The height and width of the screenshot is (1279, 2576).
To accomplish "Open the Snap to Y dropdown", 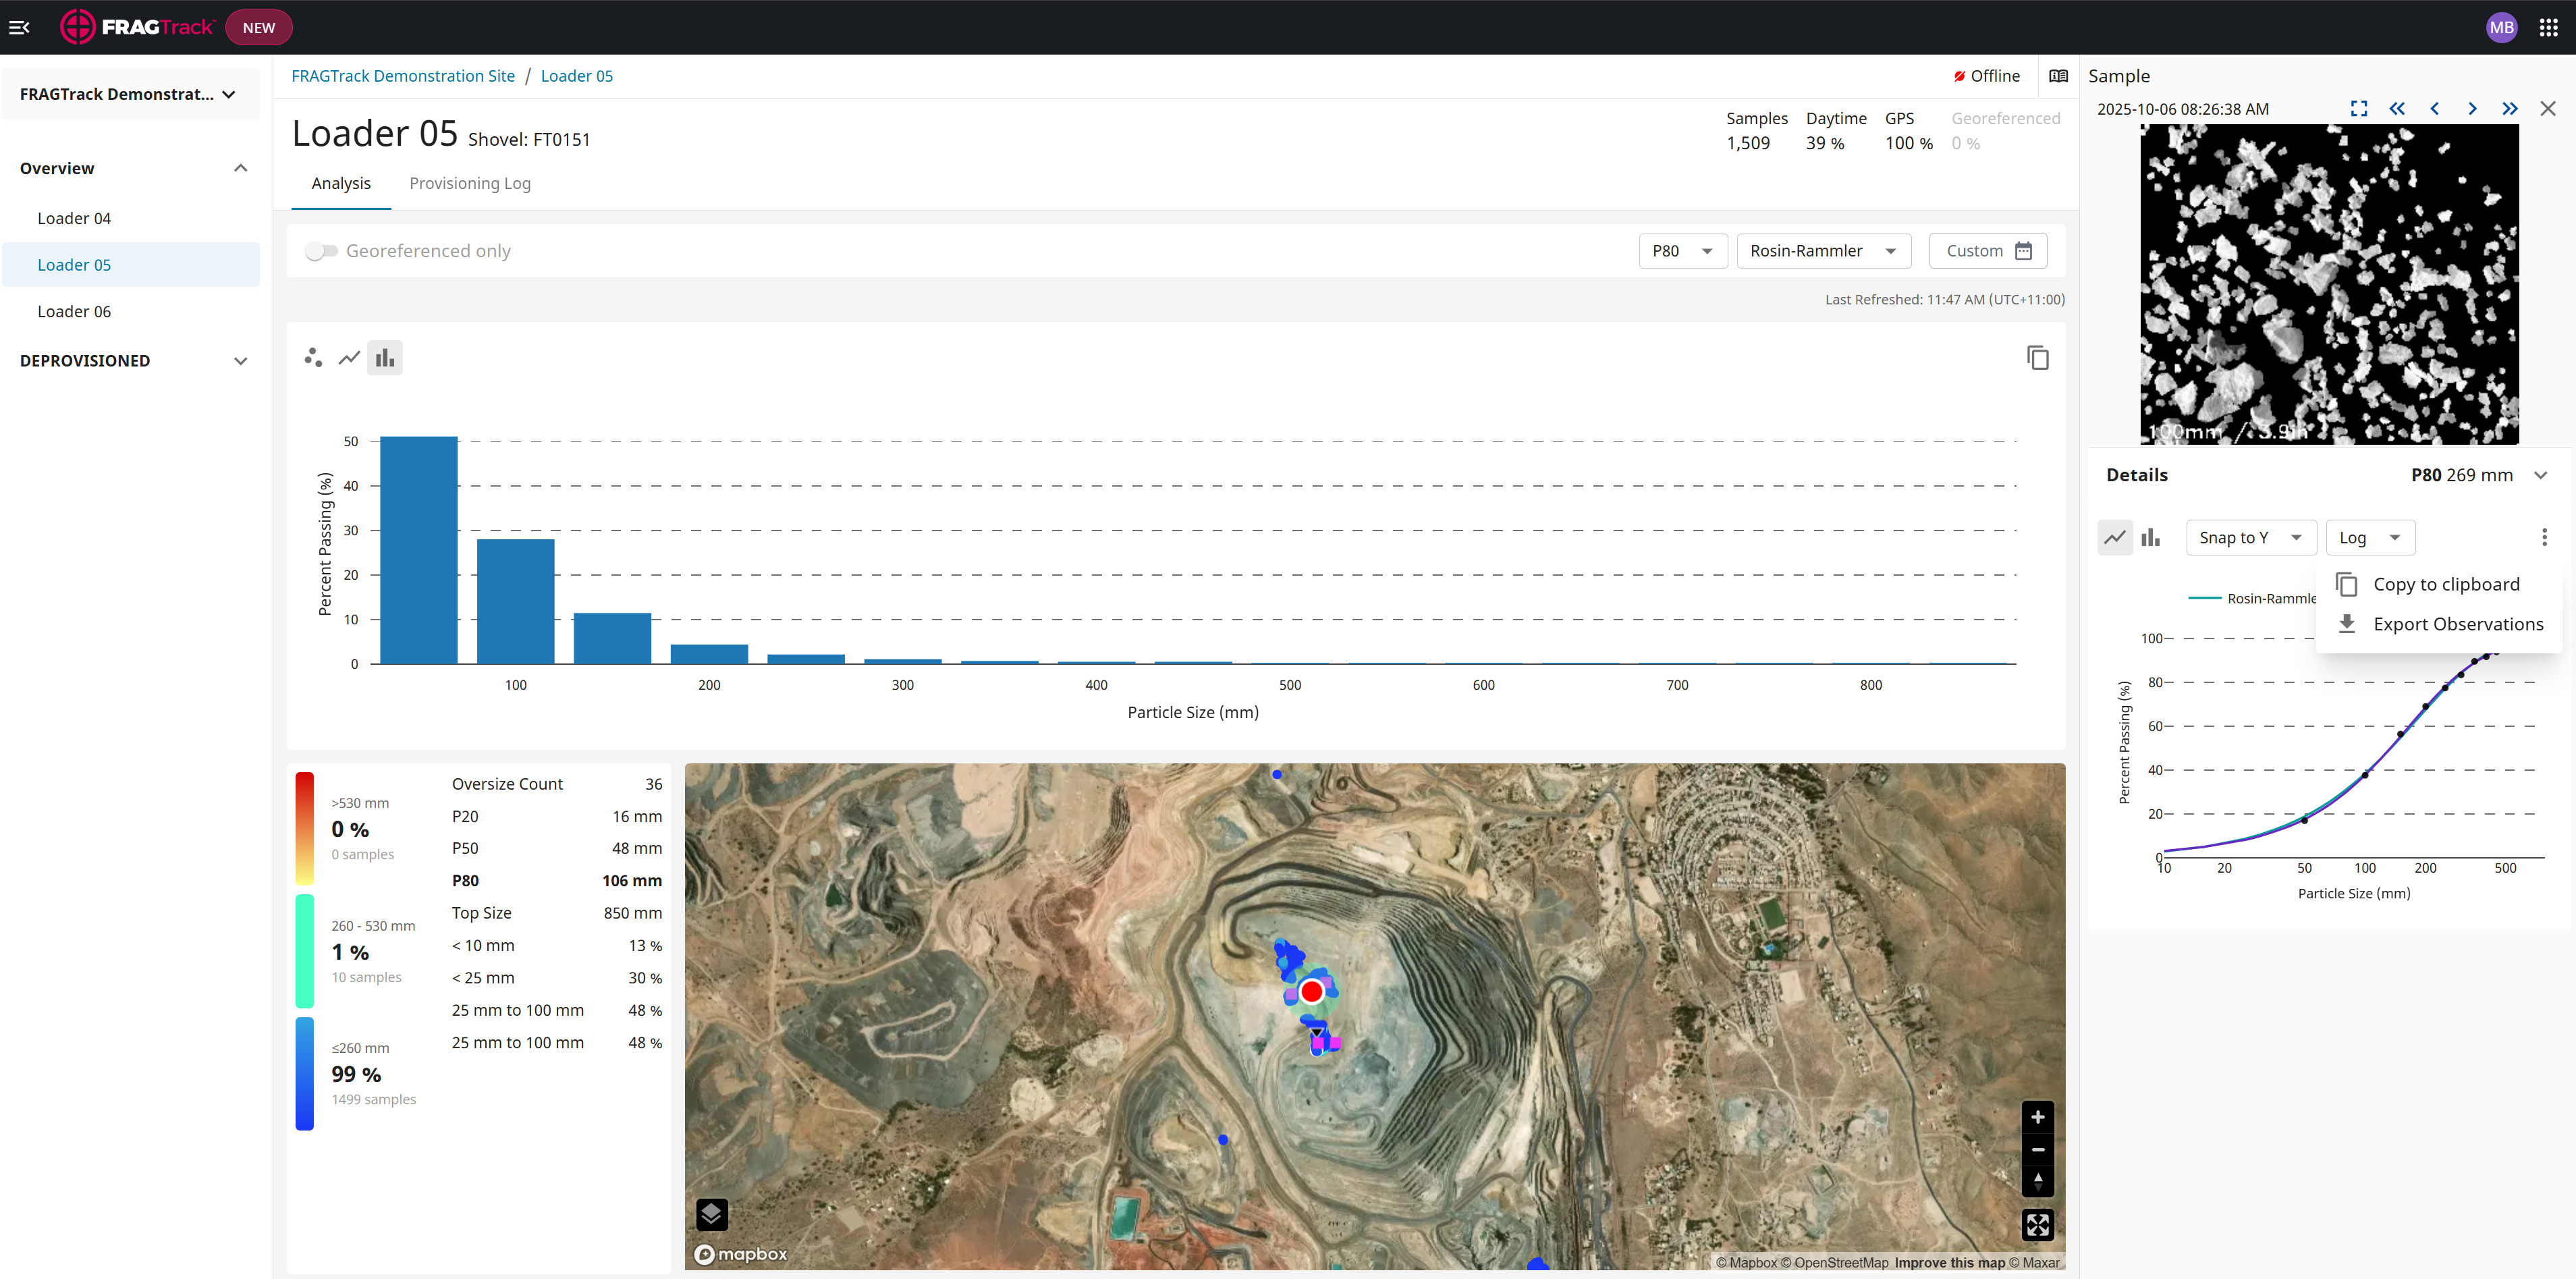I will [x=2250, y=538].
